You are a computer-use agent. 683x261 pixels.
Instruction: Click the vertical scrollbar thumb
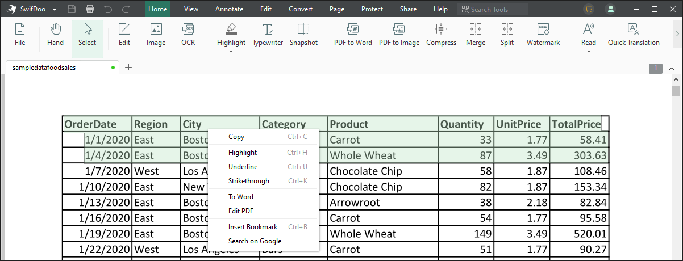point(676,91)
